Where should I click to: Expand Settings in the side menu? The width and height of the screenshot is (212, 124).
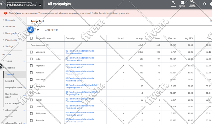coord(9,46)
